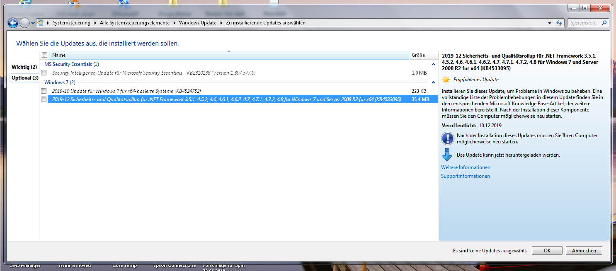Click 'Es sind keine Updates ausgewählt.' status
The height and width of the screenshot is (271, 616).
490,251
